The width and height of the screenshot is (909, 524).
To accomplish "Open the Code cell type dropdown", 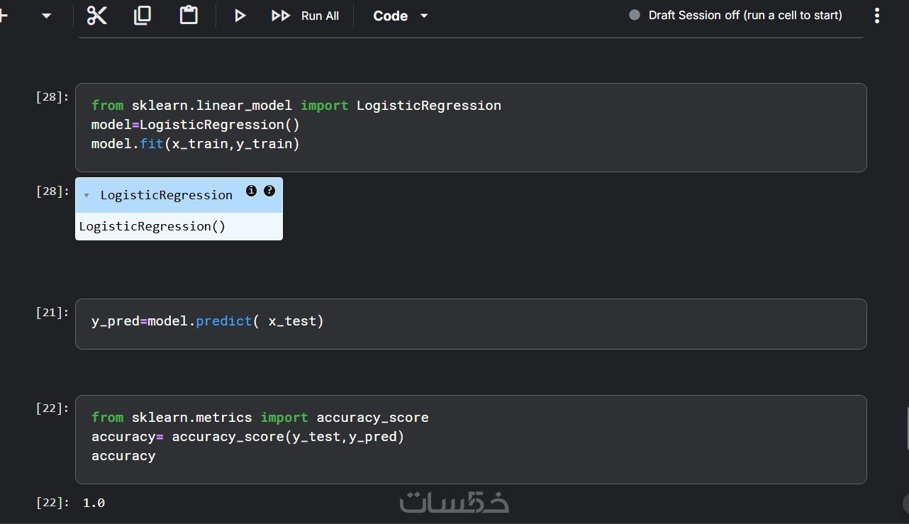I will (401, 16).
